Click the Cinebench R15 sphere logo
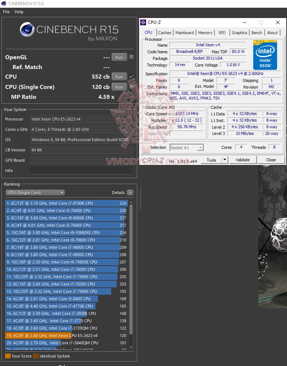 click(x=27, y=30)
